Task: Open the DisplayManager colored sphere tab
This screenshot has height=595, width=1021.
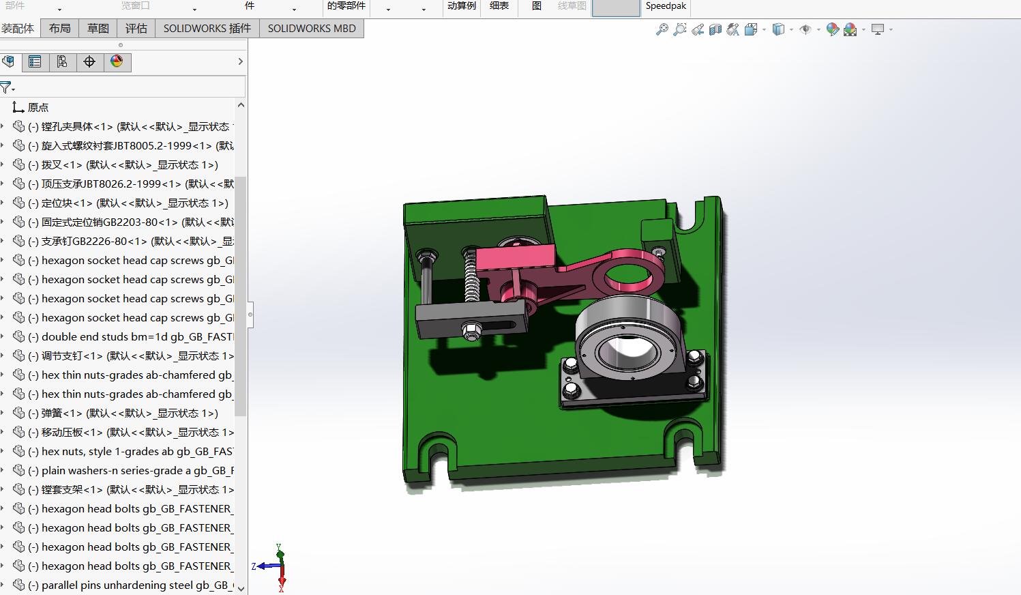Action: tap(117, 62)
